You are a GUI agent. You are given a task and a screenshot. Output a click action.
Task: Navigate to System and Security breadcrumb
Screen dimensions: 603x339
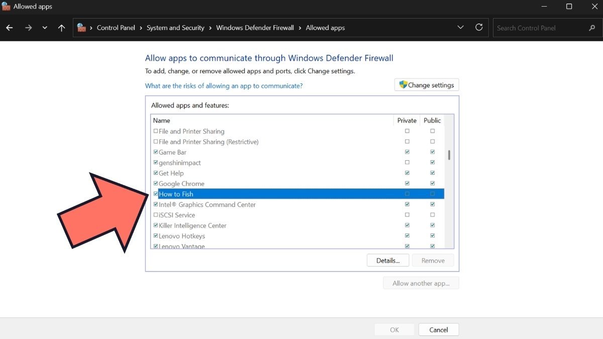click(175, 28)
